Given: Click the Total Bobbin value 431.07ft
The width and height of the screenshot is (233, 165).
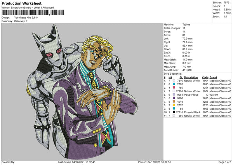Looking at the screenshot, I should pos(187,70).
